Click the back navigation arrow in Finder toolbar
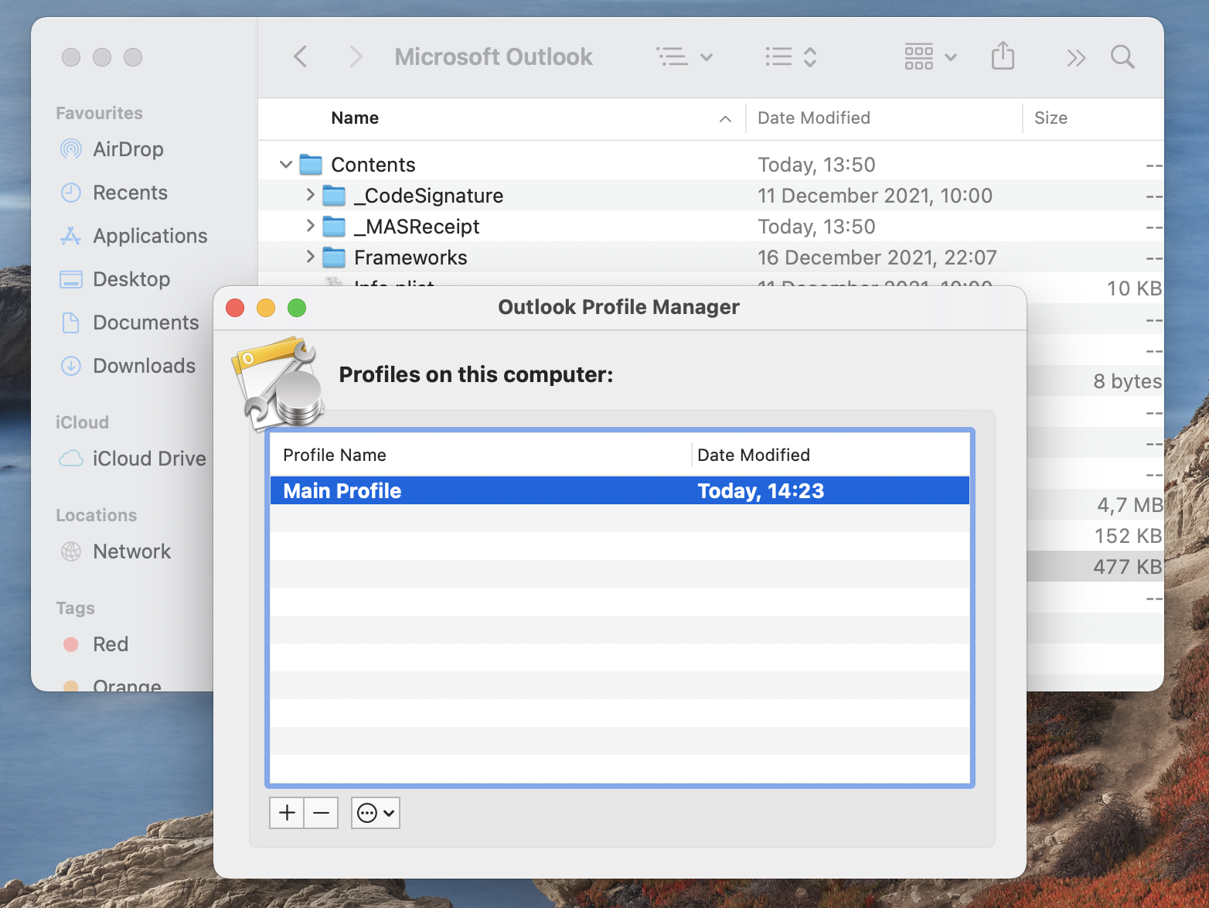1209x908 pixels. (301, 56)
